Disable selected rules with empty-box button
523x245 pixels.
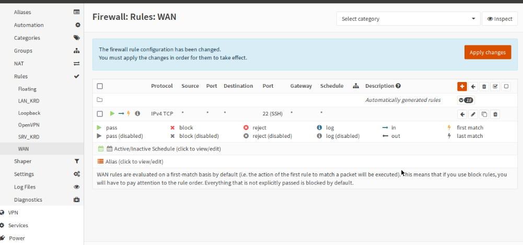tap(506, 87)
